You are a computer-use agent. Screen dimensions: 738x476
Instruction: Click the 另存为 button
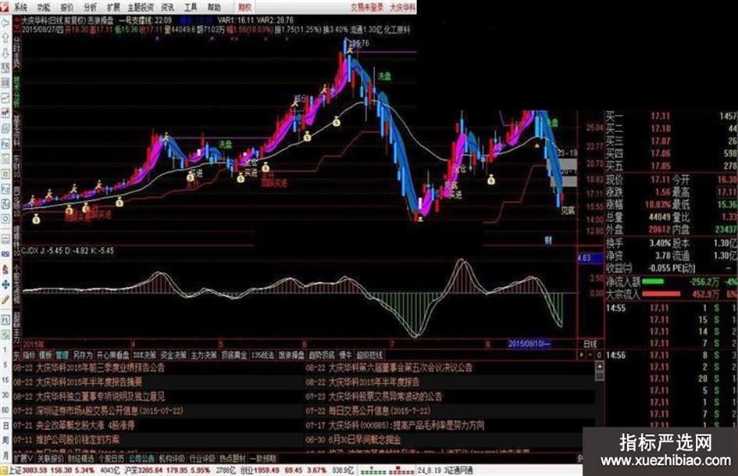click(x=82, y=356)
